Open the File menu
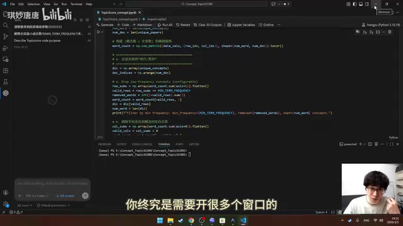 pyautogui.click(x=13, y=4)
